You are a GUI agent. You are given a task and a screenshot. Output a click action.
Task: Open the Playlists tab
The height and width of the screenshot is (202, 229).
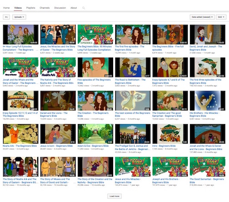[x=30, y=8]
